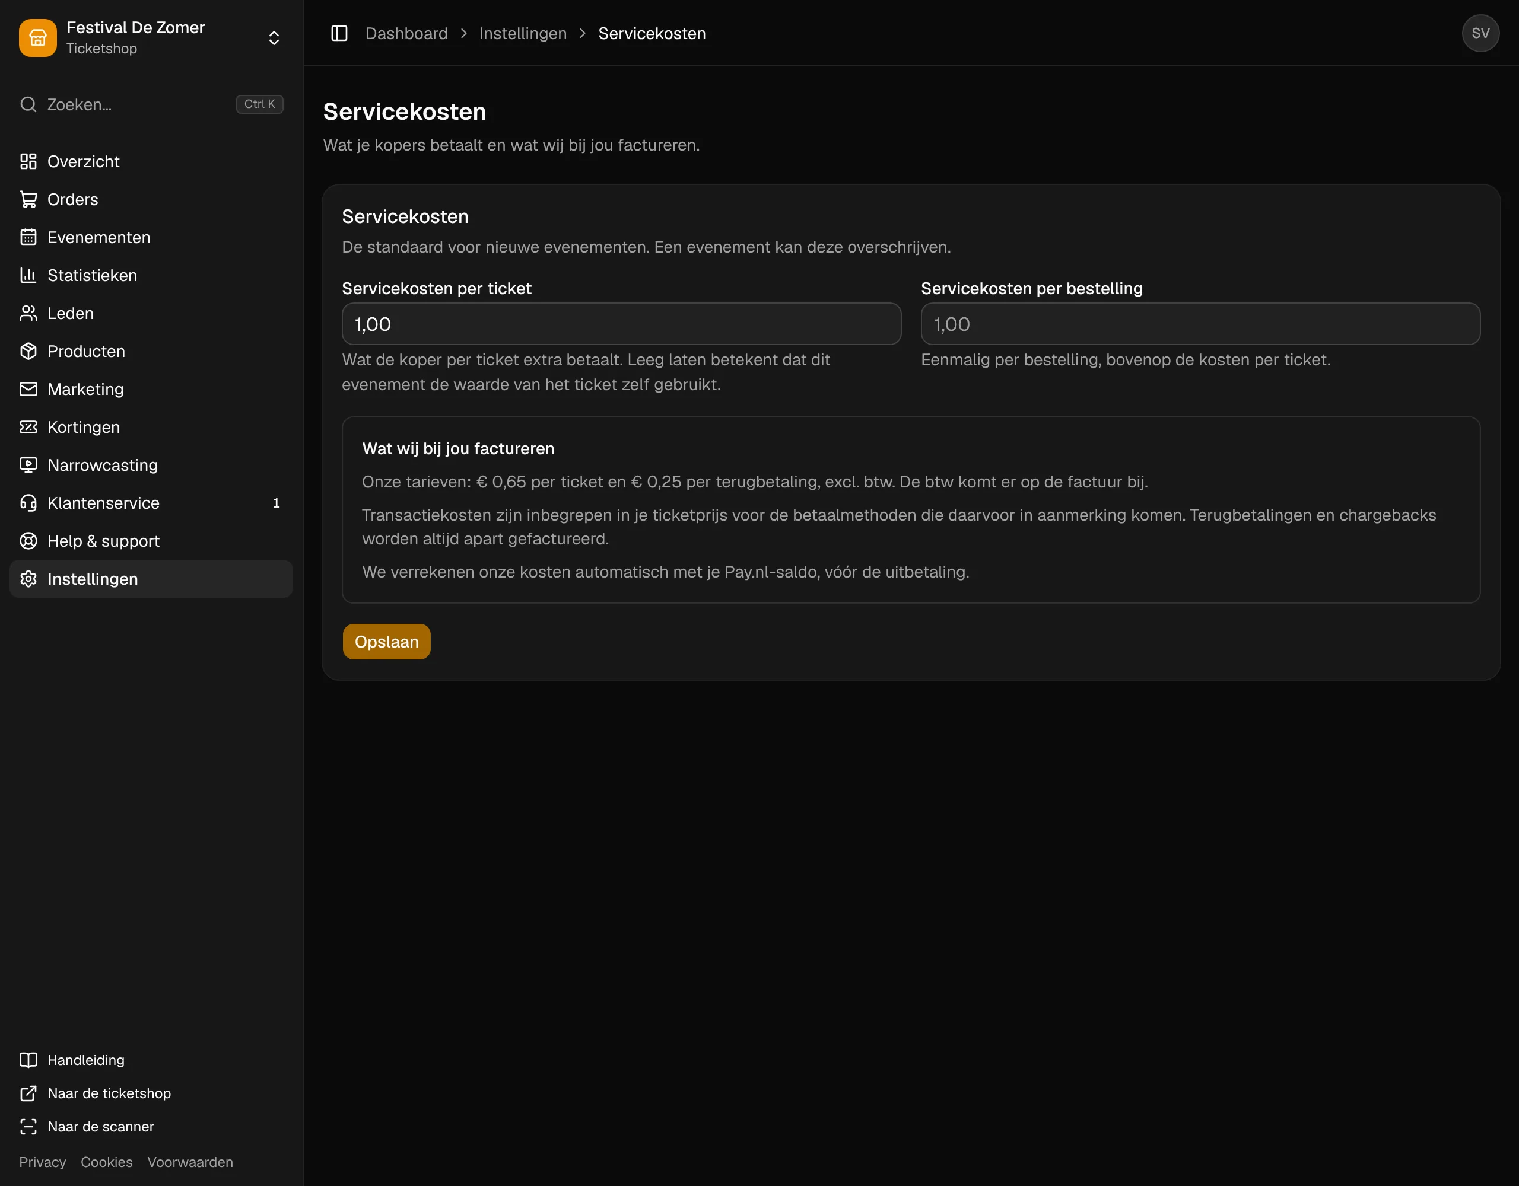
Task: Click the Servicekosten per ticket field
Action: [622, 324]
